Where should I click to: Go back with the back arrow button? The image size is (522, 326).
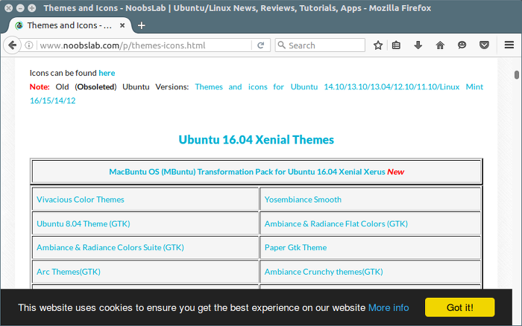tap(12, 45)
